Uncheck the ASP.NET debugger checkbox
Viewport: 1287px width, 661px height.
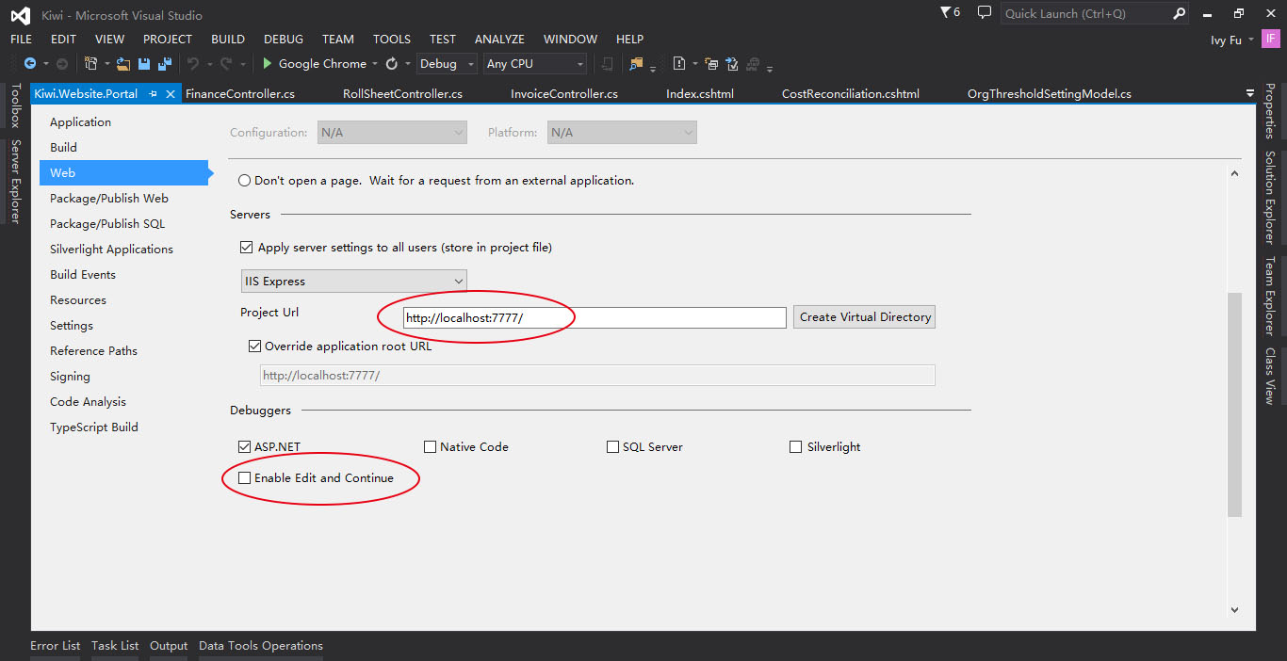[x=244, y=447]
